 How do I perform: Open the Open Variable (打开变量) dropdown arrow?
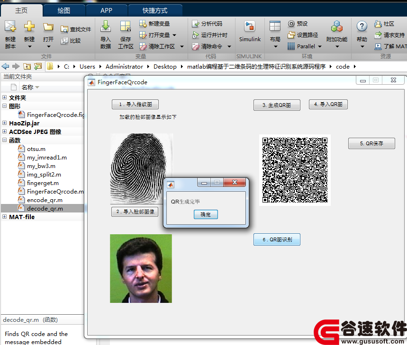click(174, 35)
